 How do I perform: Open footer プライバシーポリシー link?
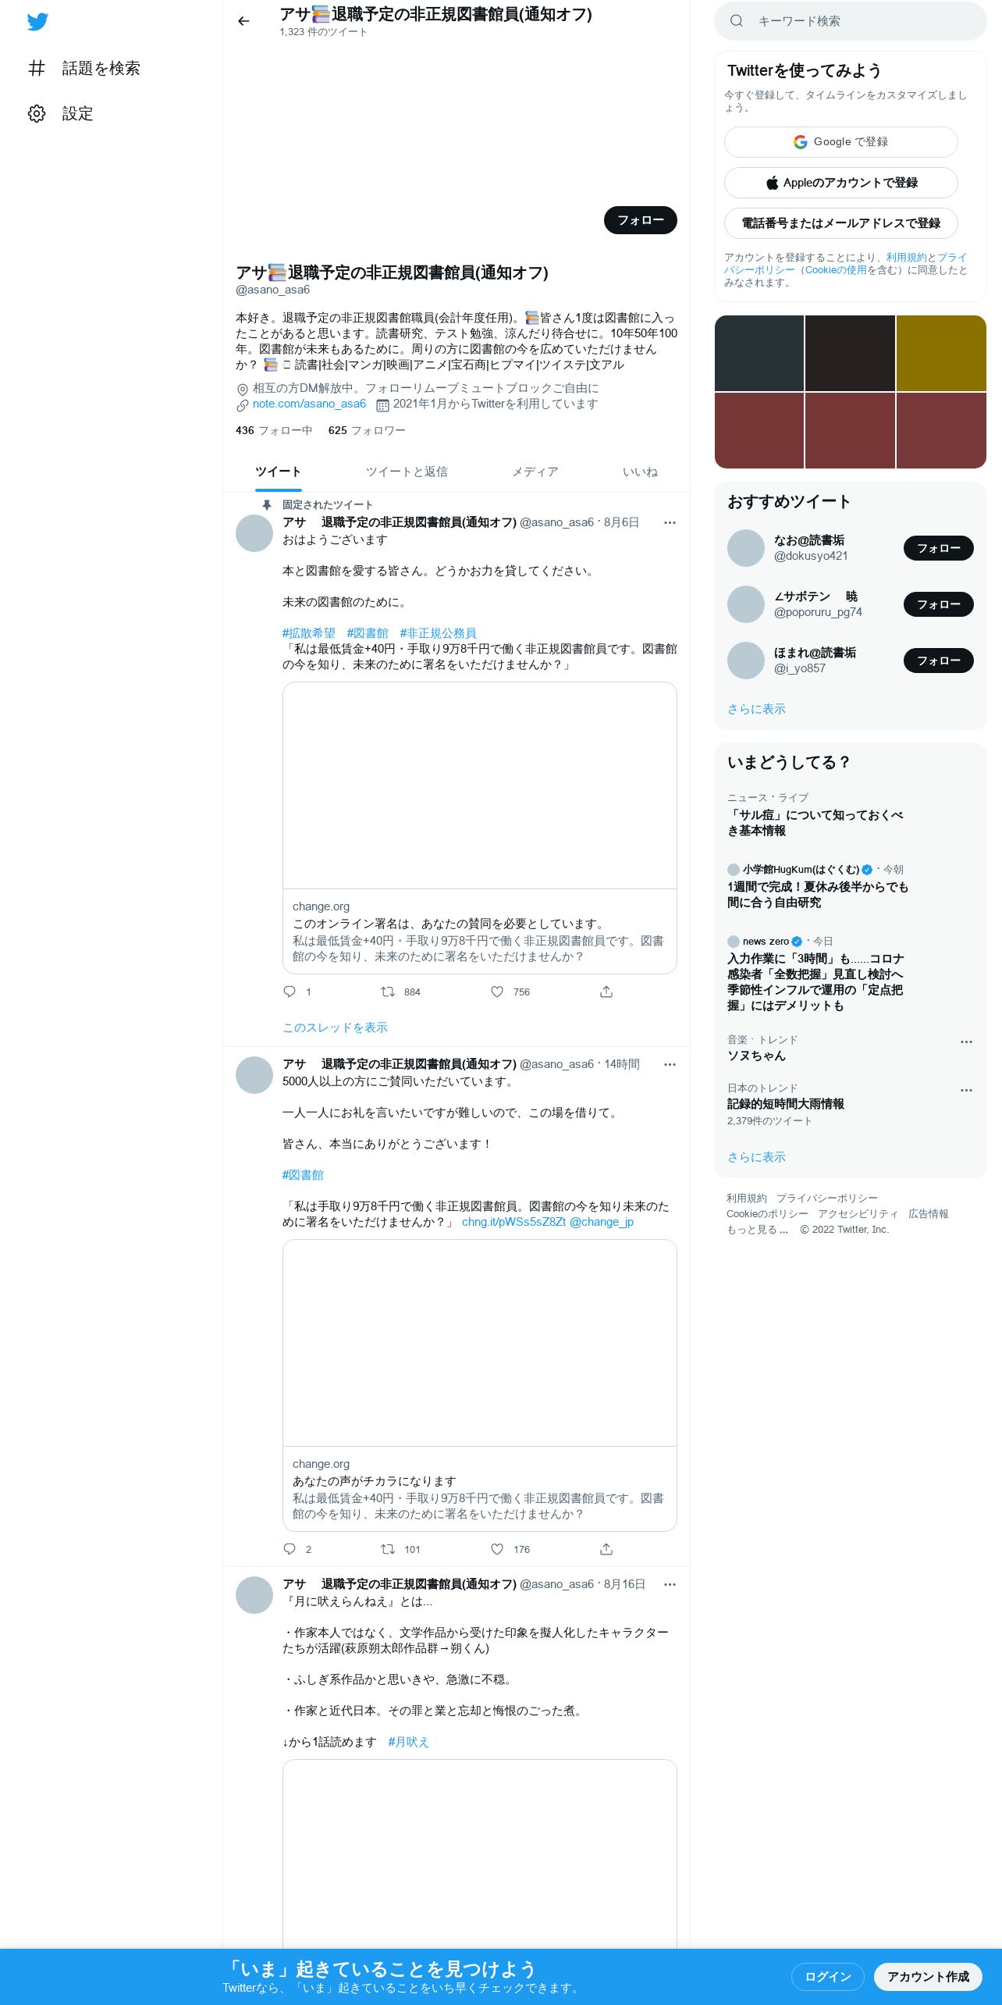[826, 1198]
